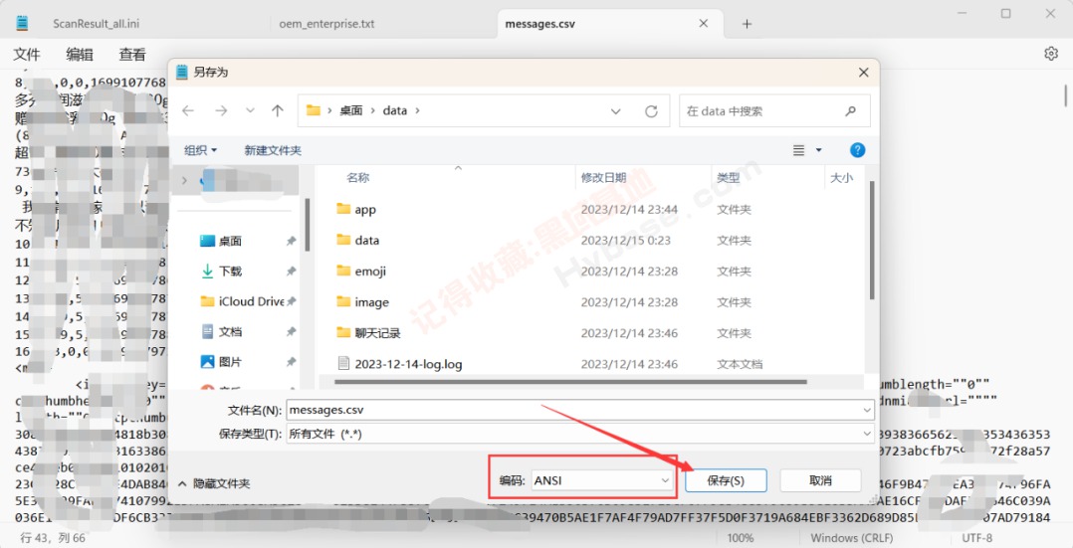Unpin 桌面 pin icon
The height and width of the screenshot is (548, 1073).
tap(291, 241)
